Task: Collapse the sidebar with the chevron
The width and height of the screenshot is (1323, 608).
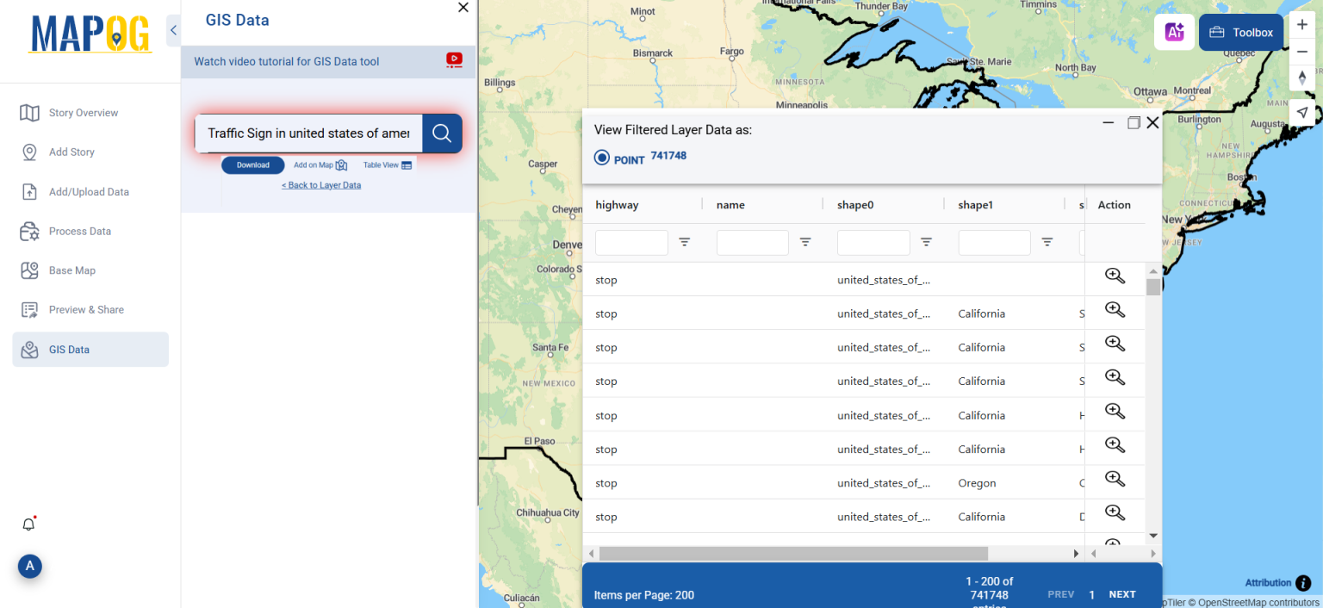Action: pyautogui.click(x=172, y=29)
